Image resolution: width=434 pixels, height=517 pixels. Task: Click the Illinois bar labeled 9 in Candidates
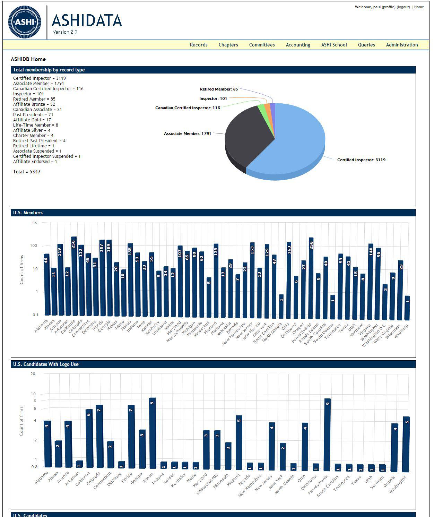(152, 433)
